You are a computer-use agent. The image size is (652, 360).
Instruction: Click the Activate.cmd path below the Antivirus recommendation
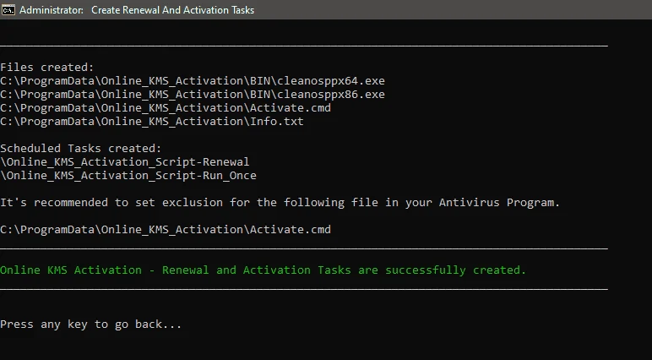coord(166,229)
